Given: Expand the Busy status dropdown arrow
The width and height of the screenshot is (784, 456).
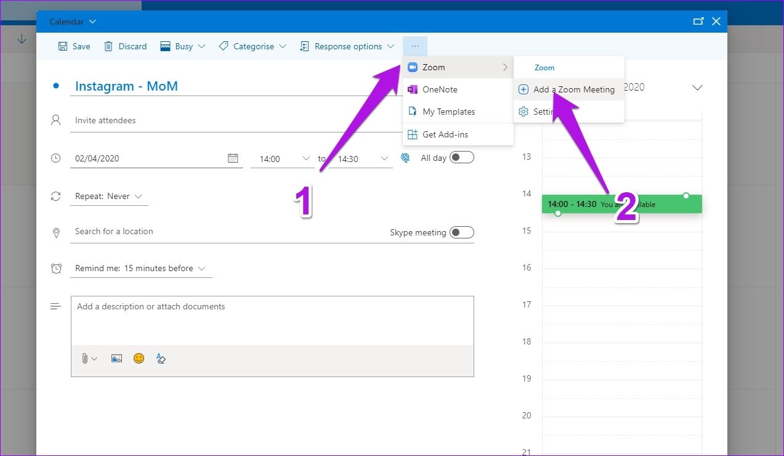Looking at the screenshot, I should click(x=202, y=46).
